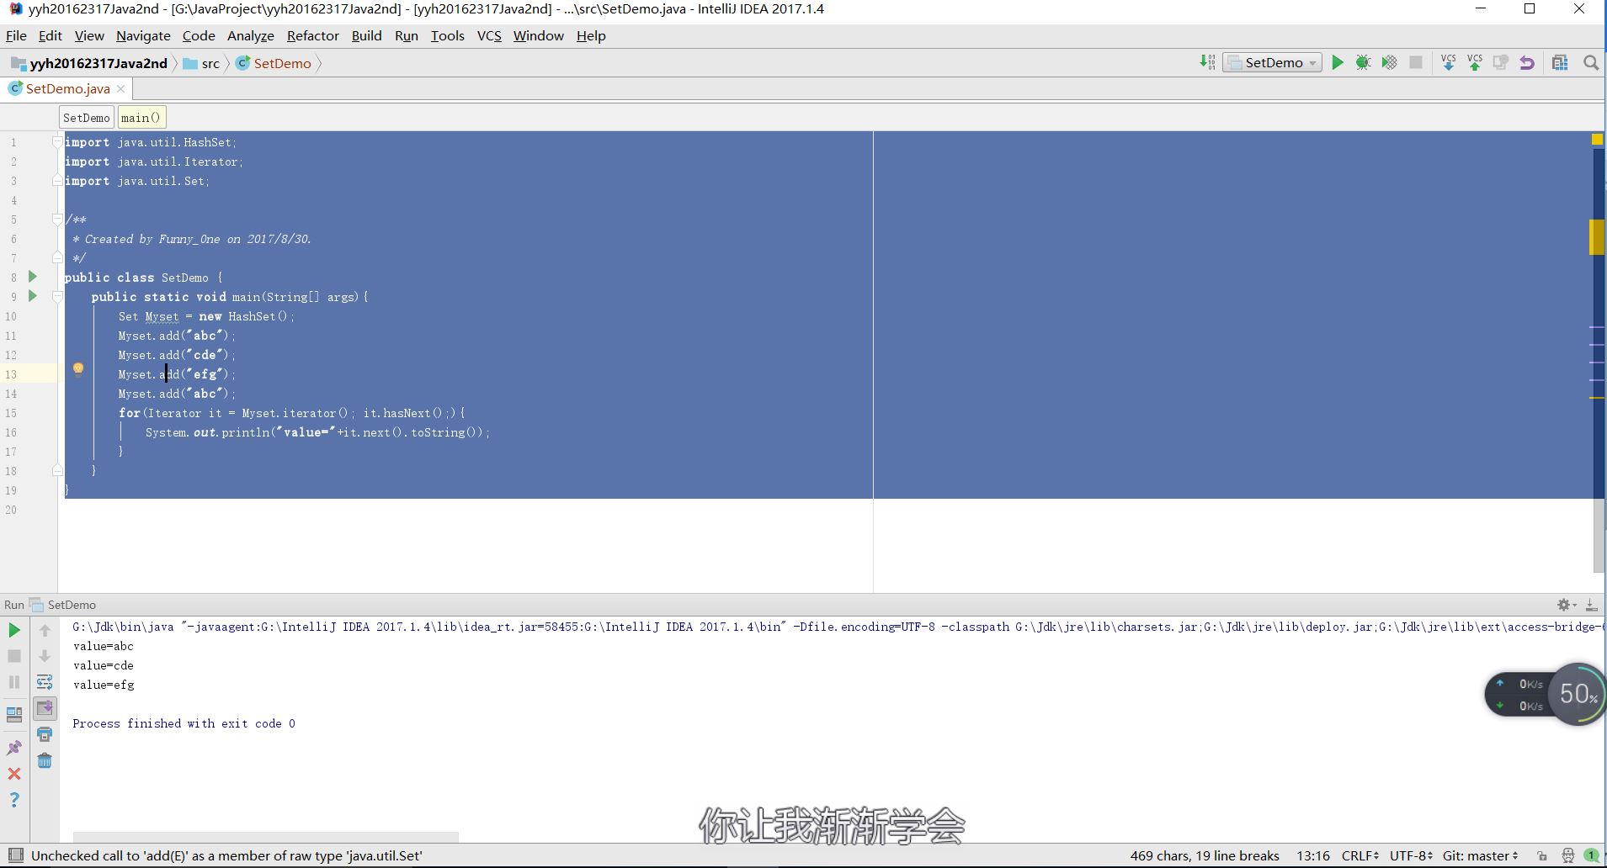
Task: Select the SetDemo.java editor tab
Action: pyautogui.click(x=67, y=88)
